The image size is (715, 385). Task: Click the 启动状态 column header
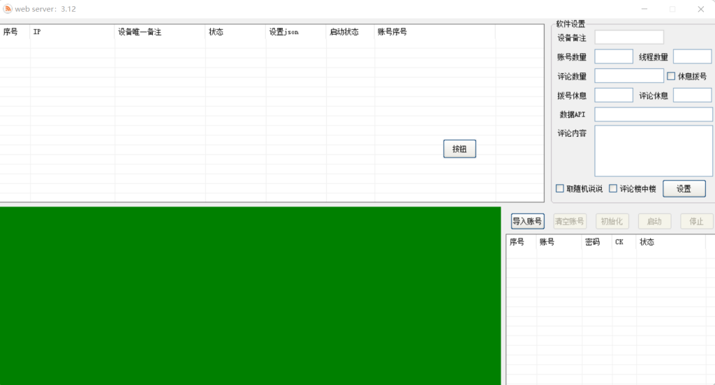click(x=350, y=32)
